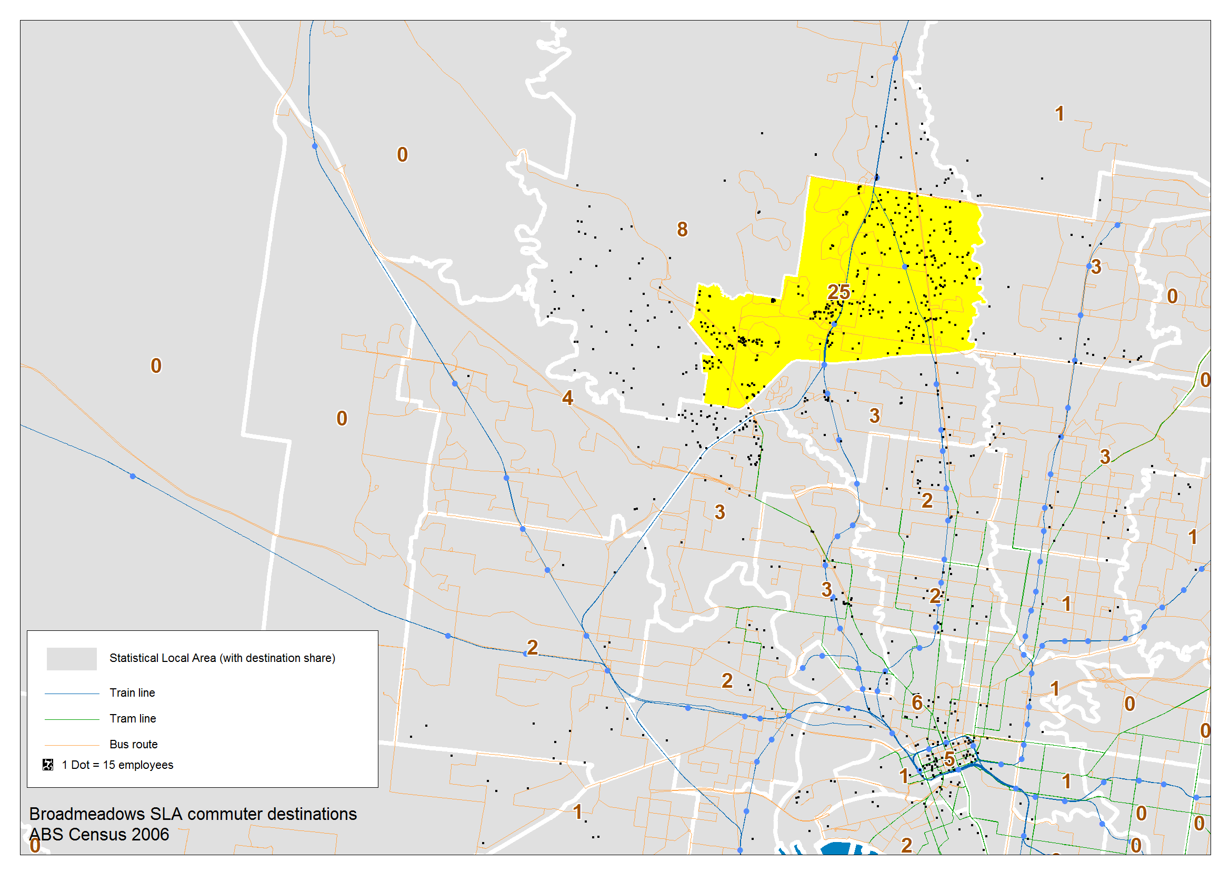Image resolution: width=1230 pixels, height=871 pixels.
Task: Select the 'Tram line' legend text
Action: click(x=133, y=719)
